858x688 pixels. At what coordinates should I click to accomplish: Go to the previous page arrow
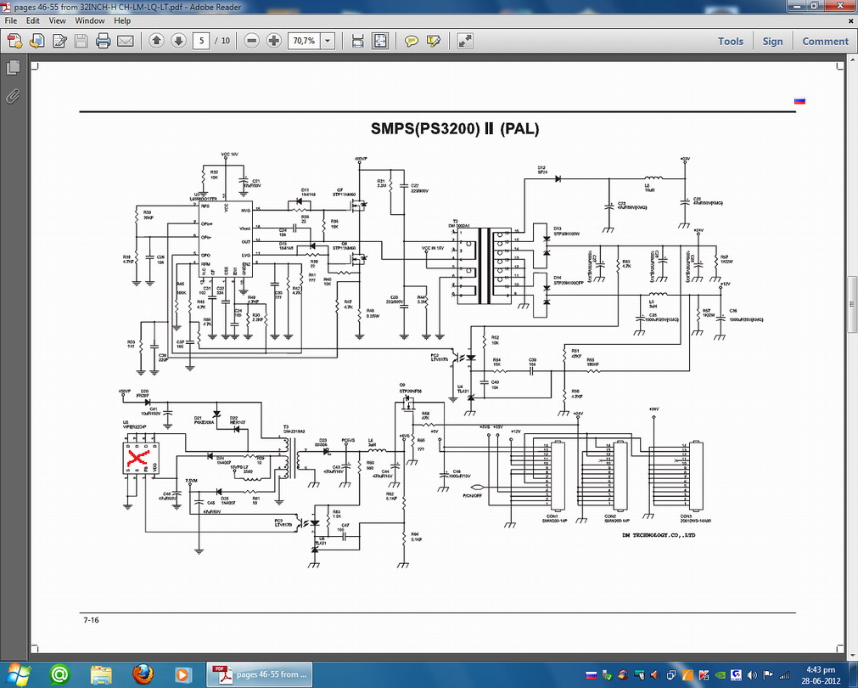[156, 41]
